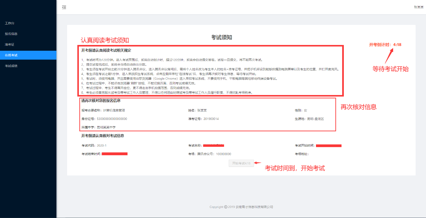The width and height of the screenshot is (426, 218).
Task: Click the 开考倒计时 4:18 countdown timer
Action: pos(385,45)
